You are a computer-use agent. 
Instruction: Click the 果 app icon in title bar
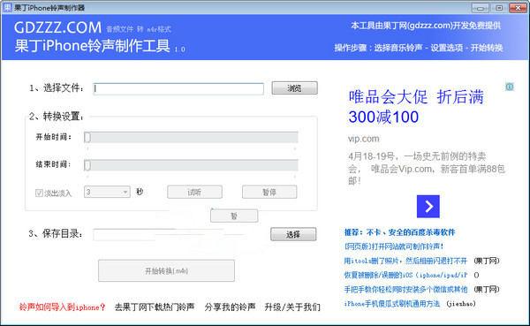tap(7, 7)
